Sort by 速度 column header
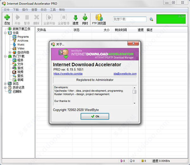Image resolution: width=190 pixels, height=165 pixels. tap(141, 30)
